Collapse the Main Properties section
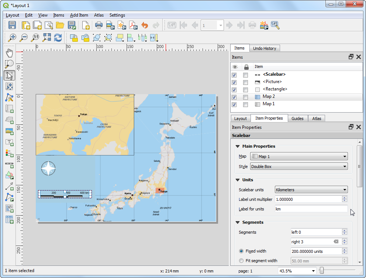This screenshot has width=366, height=278. click(238, 146)
